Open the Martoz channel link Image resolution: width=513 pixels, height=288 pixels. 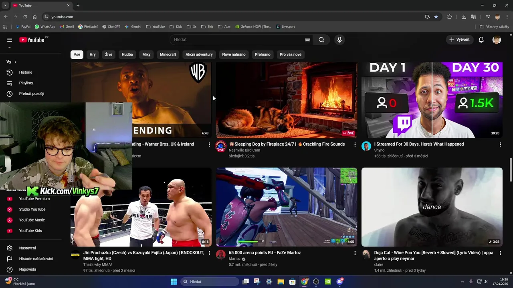[x=234, y=259]
